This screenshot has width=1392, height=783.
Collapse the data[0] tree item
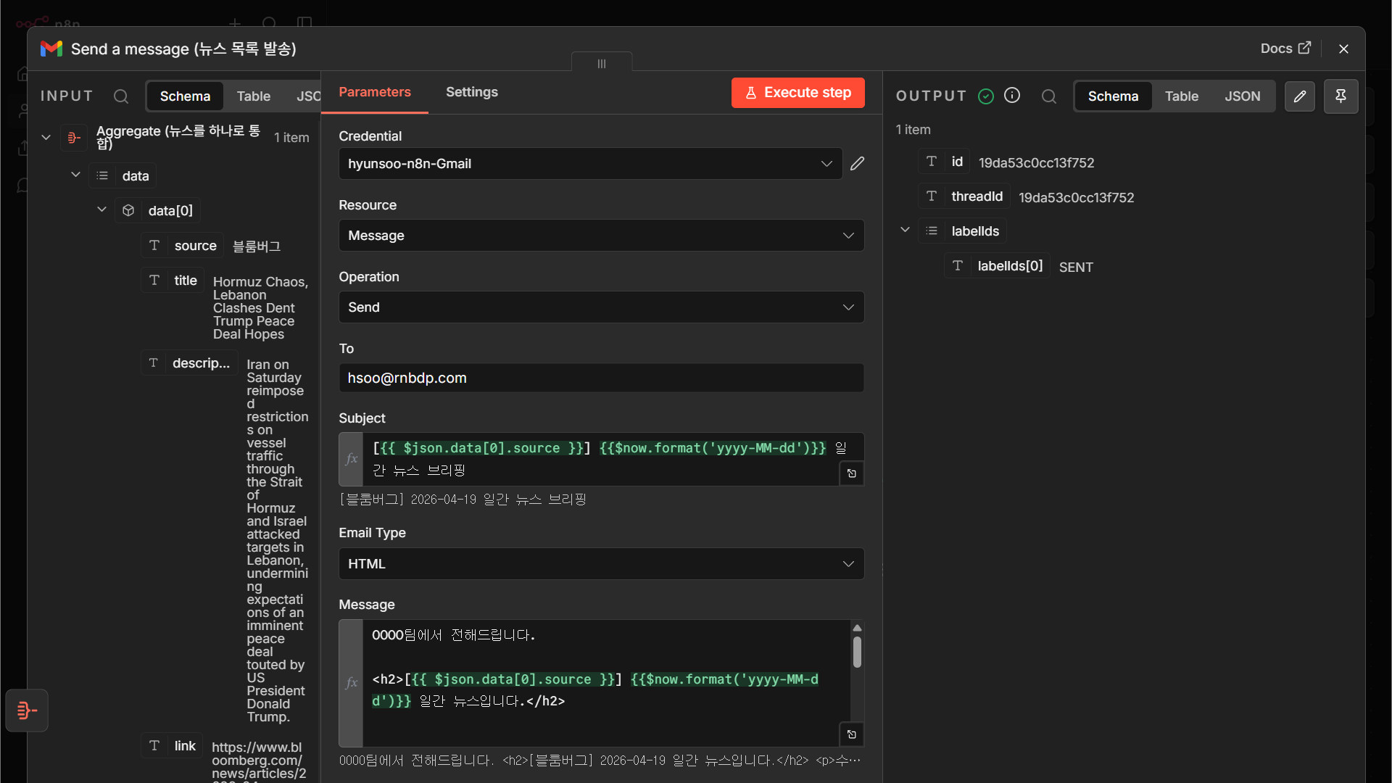[102, 210]
